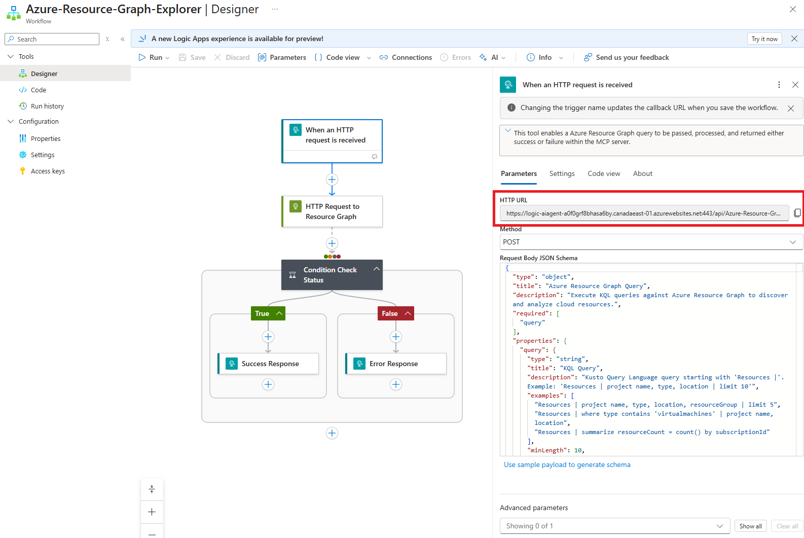Open the Code view tab in panel
The width and height of the screenshot is (804, 538).
(604, 173)
